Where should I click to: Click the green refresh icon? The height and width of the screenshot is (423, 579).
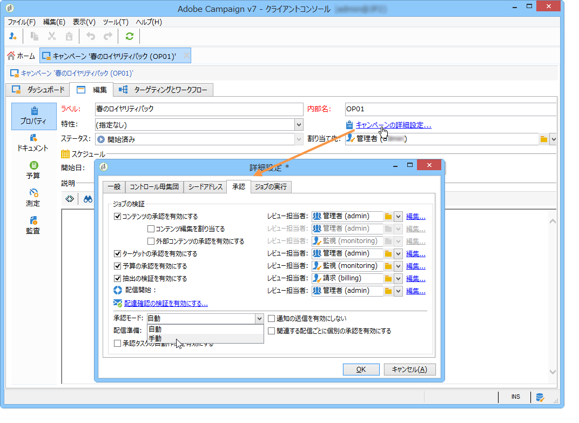click(x=129, y=36)
